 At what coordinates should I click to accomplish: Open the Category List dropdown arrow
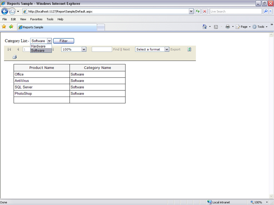point(49,41)
